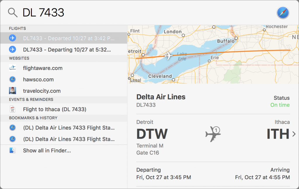Select the DL7433 Departed 10/27 at 3:42 result

coord(64,38)
